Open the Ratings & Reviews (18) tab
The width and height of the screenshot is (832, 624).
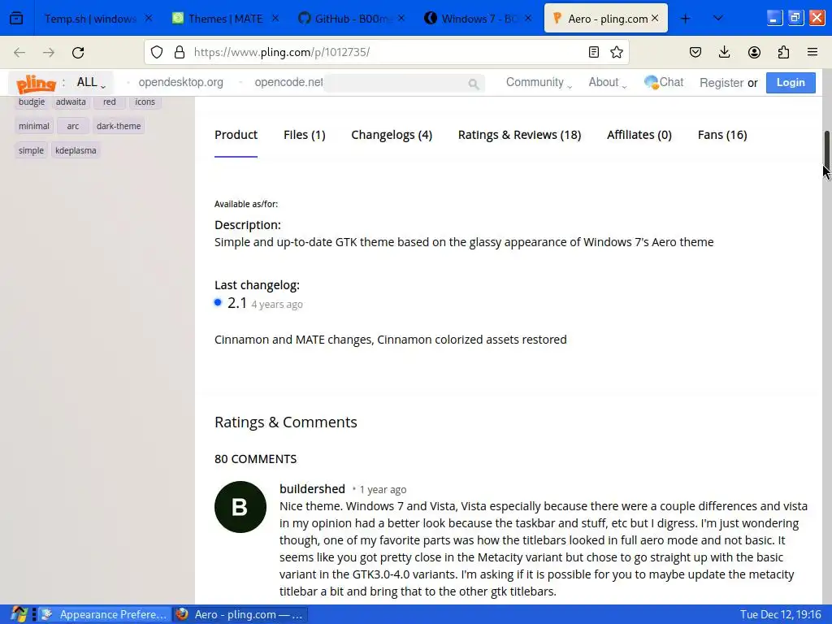(519, 135)
